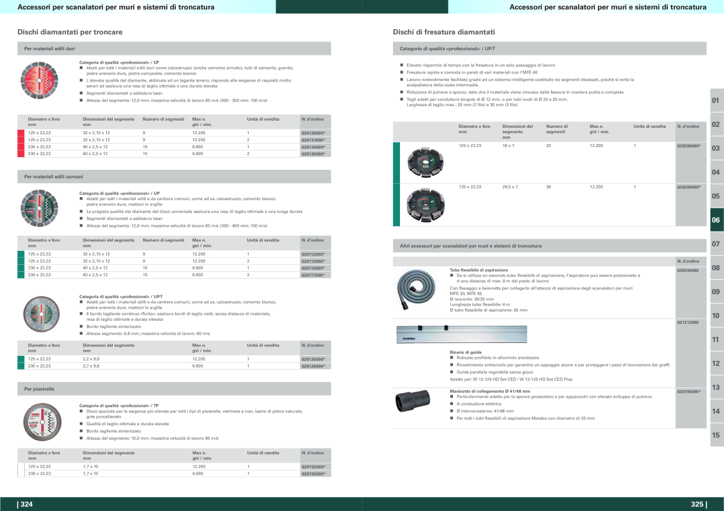Open chapter tab 10
This screenshot has width=724, height=511.
click(716, 316)
